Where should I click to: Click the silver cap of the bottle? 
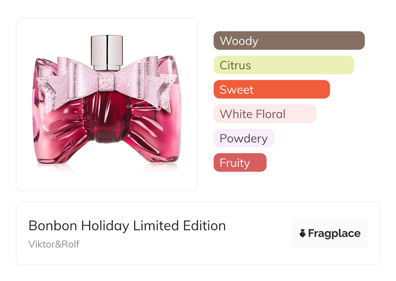point(107,51)
